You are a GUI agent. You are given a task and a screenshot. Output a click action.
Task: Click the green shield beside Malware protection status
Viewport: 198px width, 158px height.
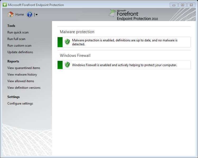coord(67,42)
